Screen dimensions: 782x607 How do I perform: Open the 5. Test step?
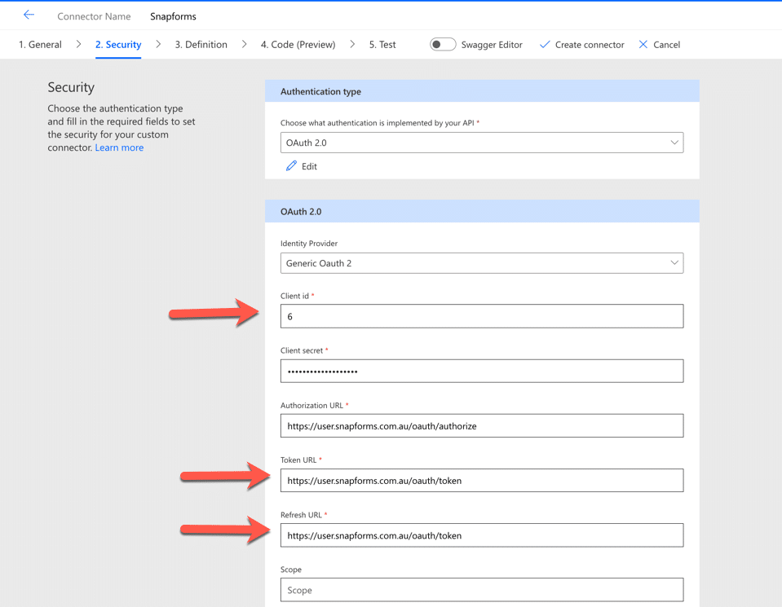382,45
